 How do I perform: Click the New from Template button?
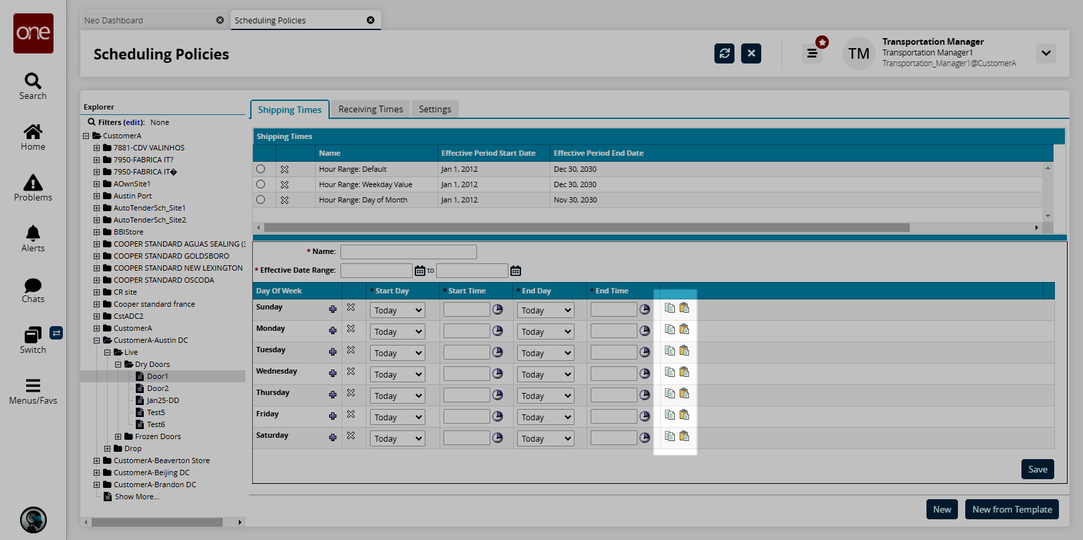tap(1011, 509)
